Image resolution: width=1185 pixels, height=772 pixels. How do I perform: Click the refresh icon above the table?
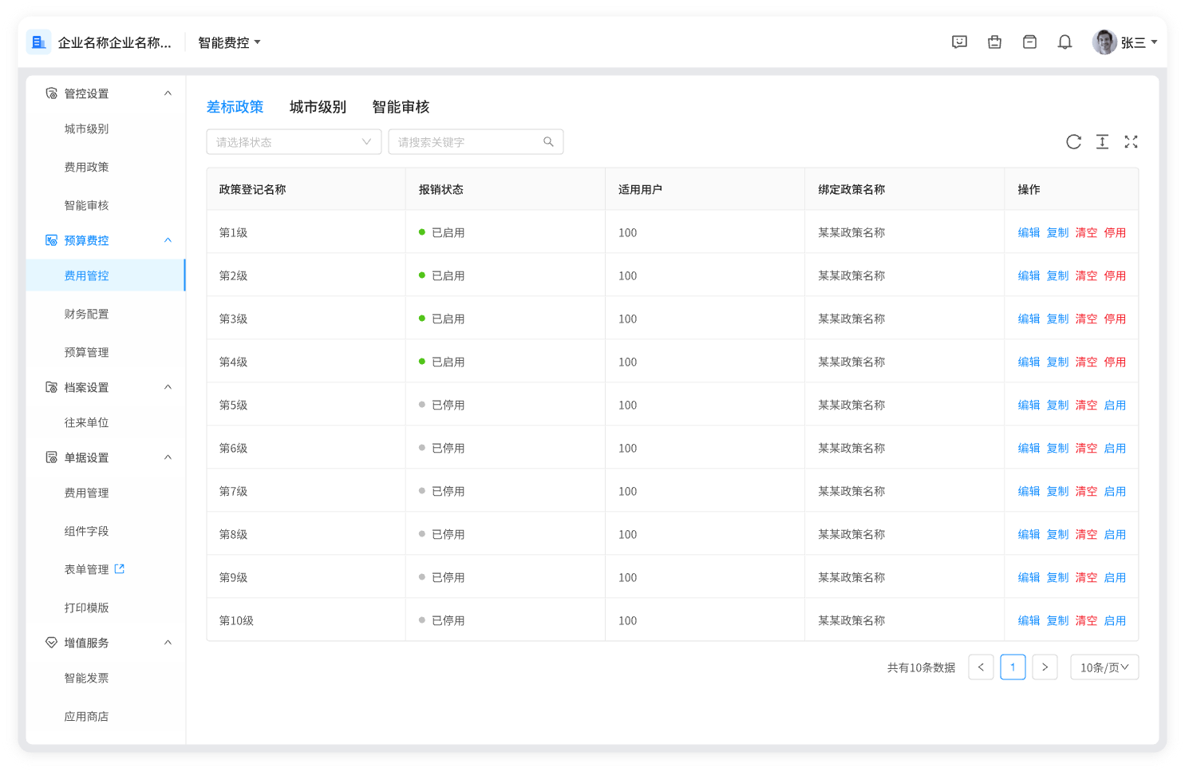tap(1073, 142)
